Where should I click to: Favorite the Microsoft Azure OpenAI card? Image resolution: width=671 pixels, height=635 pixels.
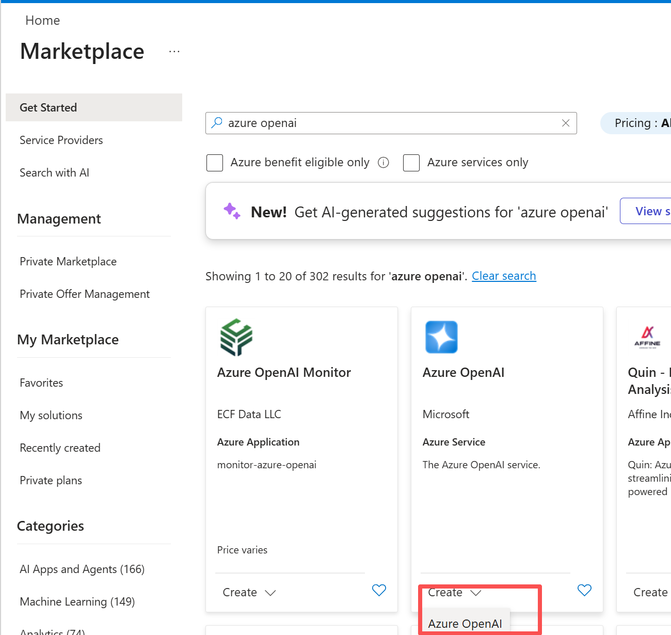(584, 590)
